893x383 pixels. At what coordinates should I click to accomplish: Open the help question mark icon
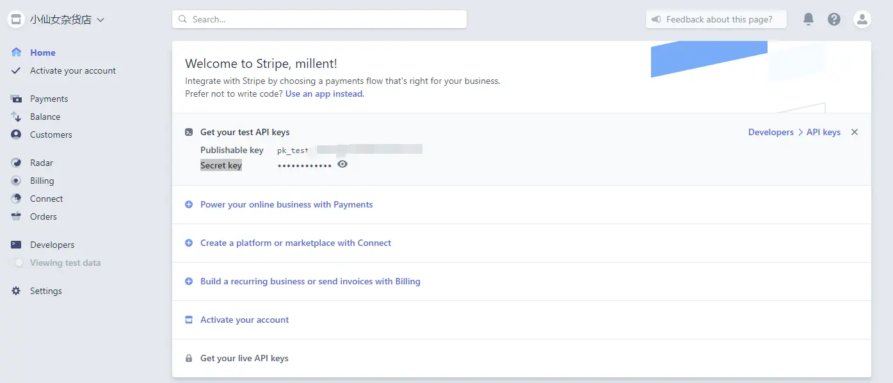point(834,19)
